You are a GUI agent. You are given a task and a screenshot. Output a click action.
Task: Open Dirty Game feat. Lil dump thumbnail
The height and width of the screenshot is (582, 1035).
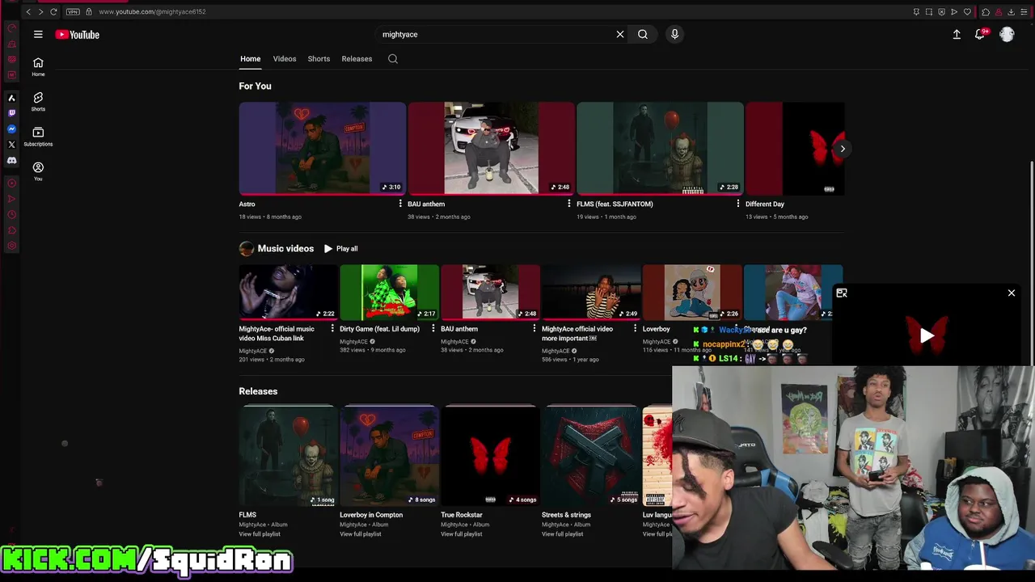[x=389, y=293]
